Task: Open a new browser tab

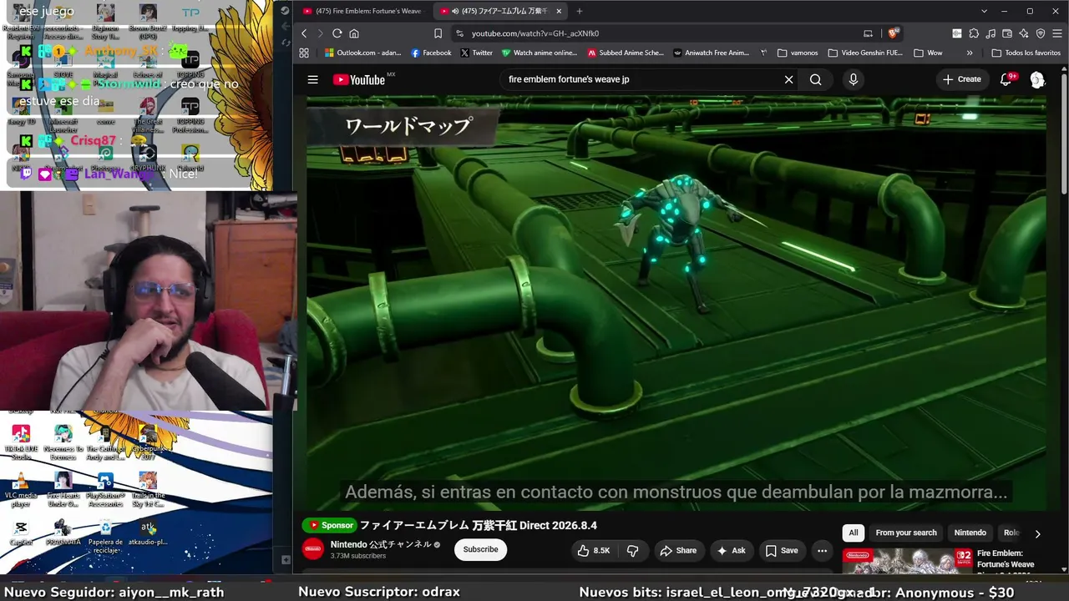Action: point(580,11)
